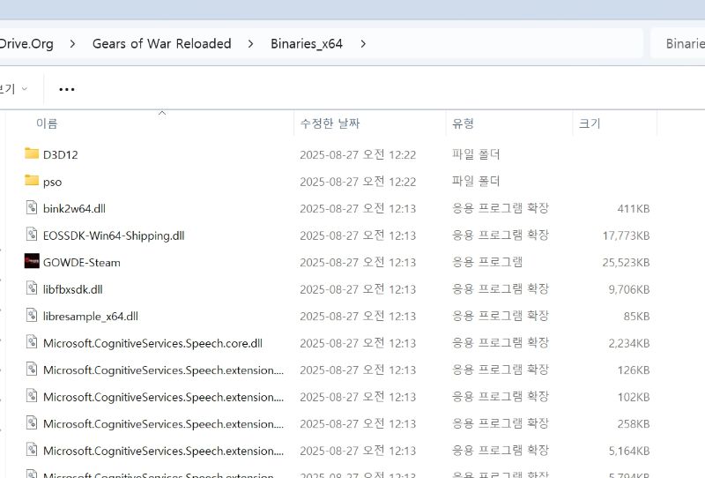
Task: Click icon of the 5,164KB Speech.extension file
Action: click(32, 450)
